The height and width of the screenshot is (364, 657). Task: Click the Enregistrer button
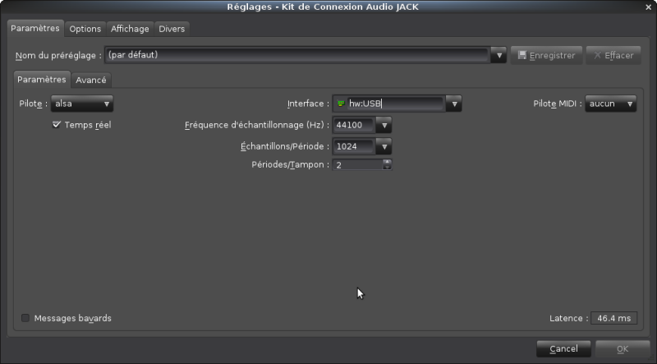546,55
